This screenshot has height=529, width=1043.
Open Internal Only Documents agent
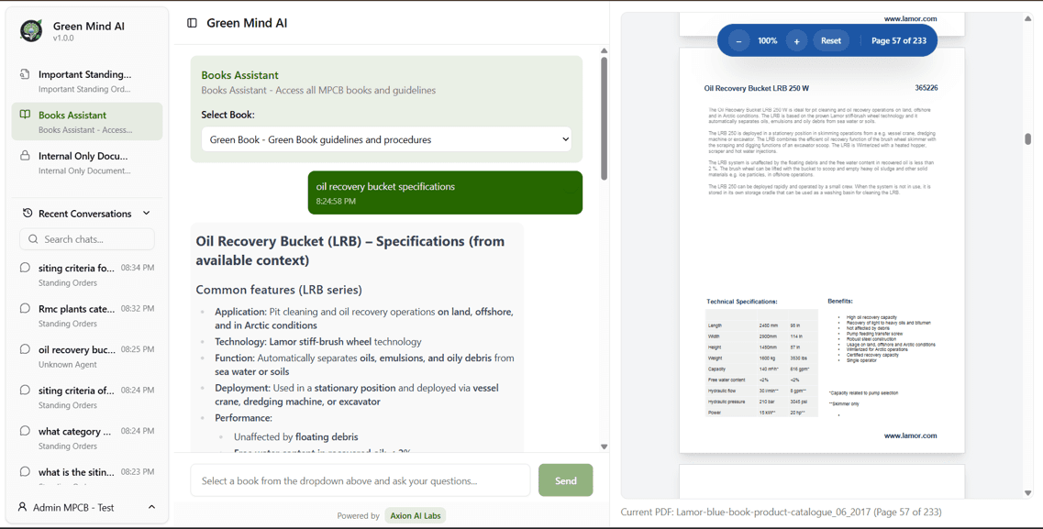86,162
